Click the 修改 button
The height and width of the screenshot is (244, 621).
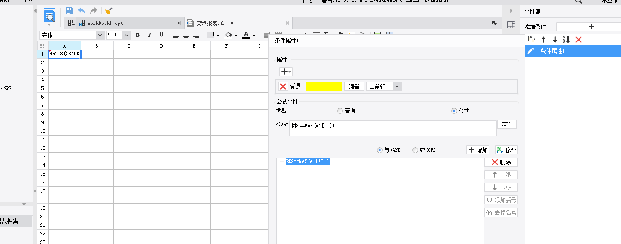(x=506, y=150)
